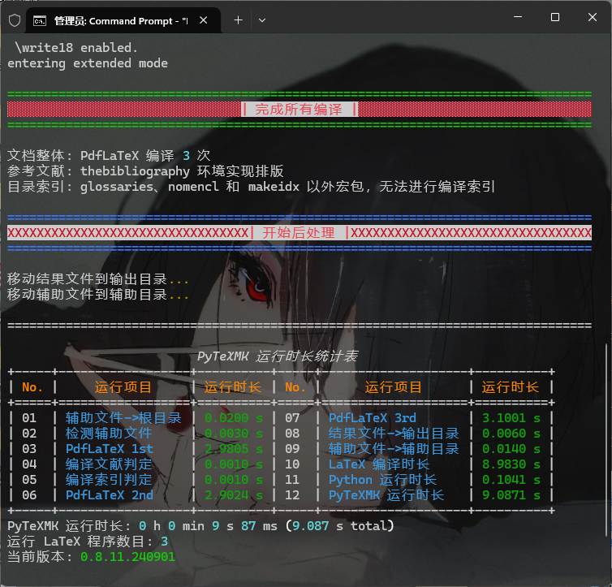612x587 pixels.
Task: Click the '0.0200 s' duration value
Action: (x=234, y=418)
